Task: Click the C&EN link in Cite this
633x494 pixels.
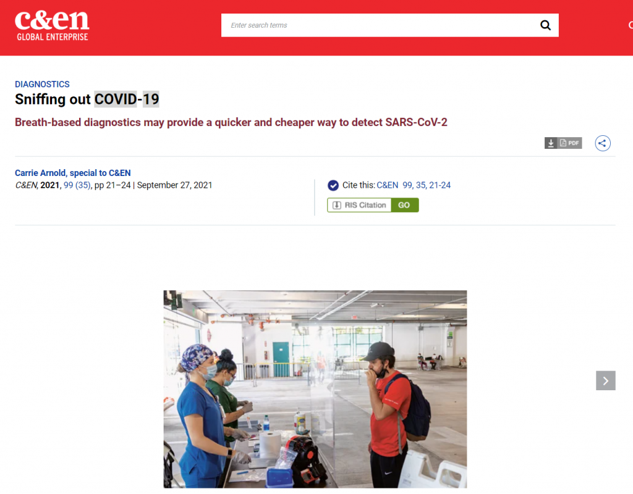Action: (x=387, y=185)
